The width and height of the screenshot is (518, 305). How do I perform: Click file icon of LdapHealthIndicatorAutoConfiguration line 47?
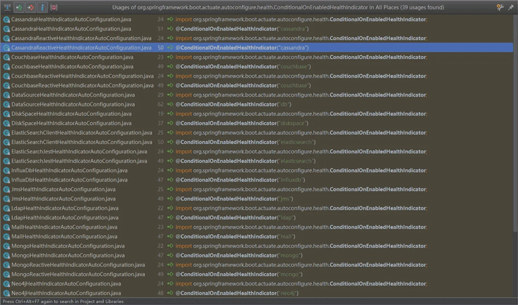(x=6, y=218)
